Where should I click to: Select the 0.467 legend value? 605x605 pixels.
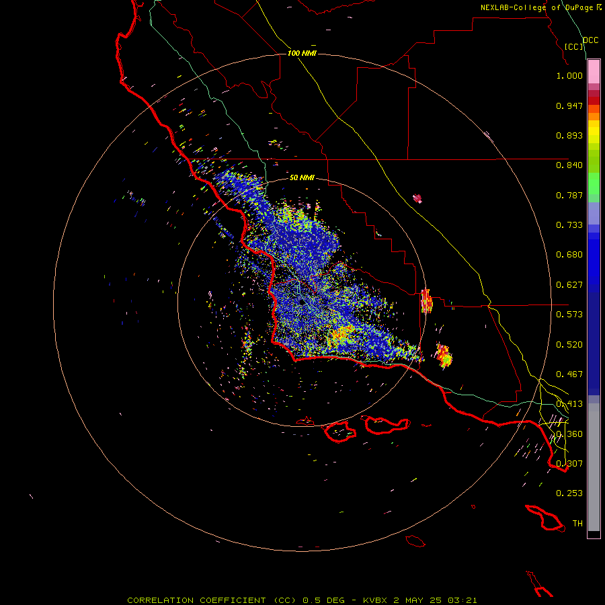(x=569, y=374)
